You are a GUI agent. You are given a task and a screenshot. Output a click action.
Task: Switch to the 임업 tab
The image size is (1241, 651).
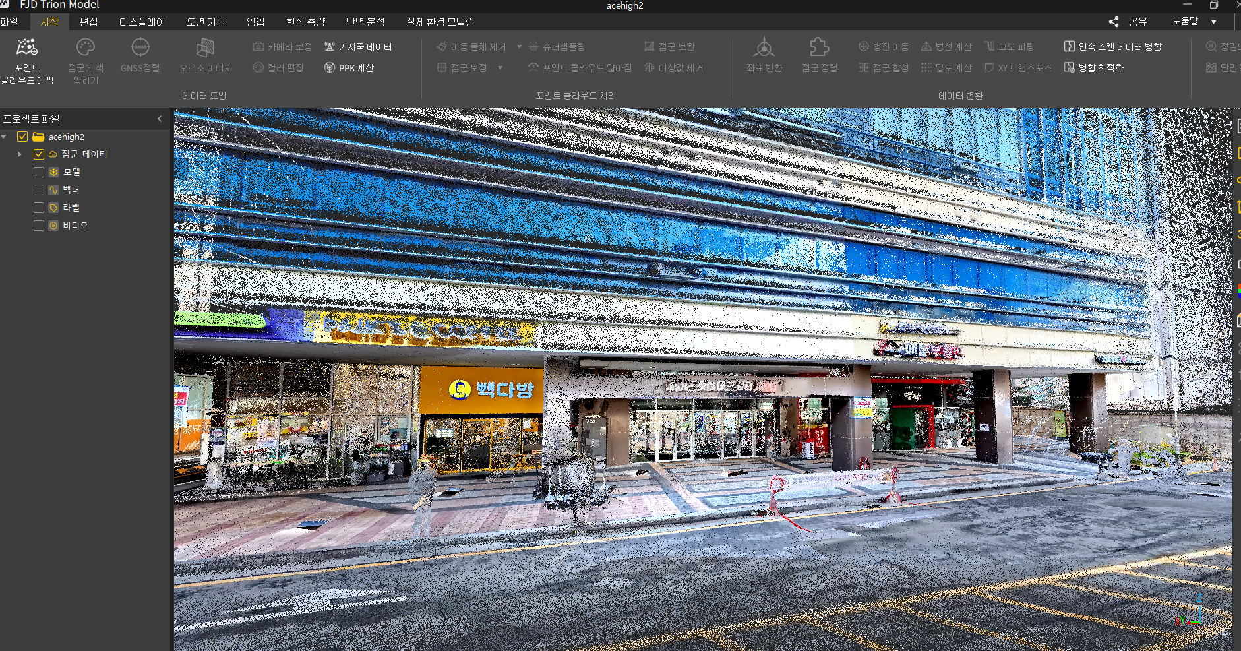pyautogui.click(x=256, y=22)
